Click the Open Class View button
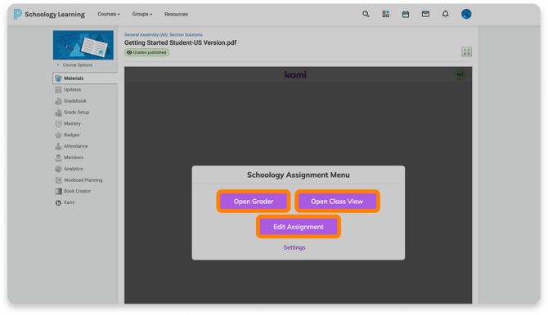Image resolution: width=548 pixels, height=315 pixels. click(x=337, y=202)
